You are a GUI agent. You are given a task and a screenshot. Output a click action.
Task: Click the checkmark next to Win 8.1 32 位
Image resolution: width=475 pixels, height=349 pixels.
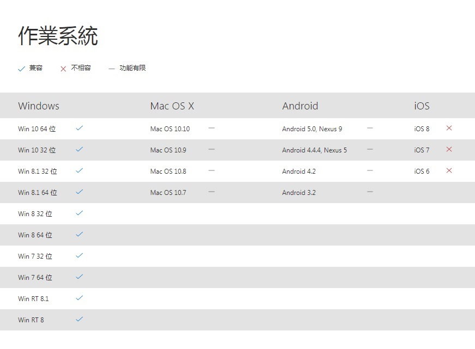[80, 170]
